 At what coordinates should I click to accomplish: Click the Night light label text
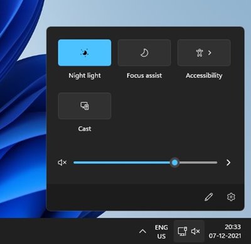(85, 75)
